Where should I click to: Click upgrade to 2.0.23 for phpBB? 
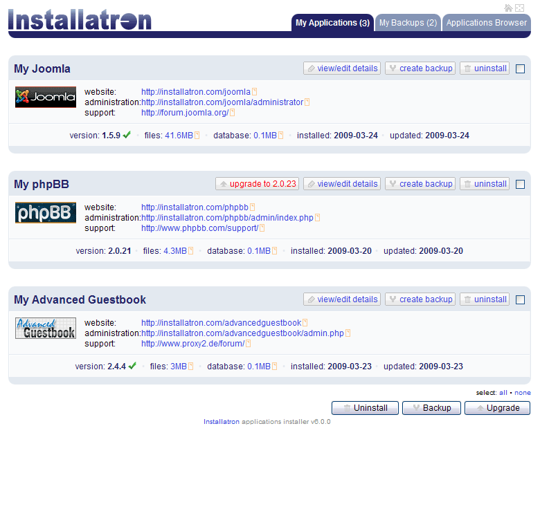(258, 184)
